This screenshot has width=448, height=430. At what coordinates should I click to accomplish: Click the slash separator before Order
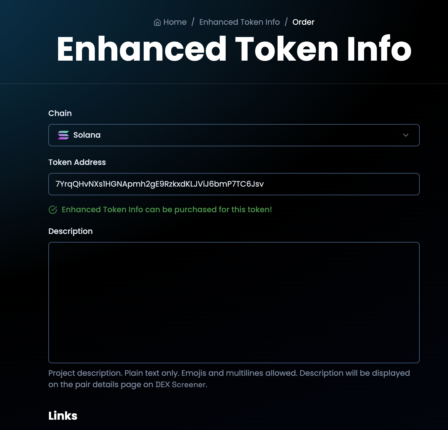286,22
